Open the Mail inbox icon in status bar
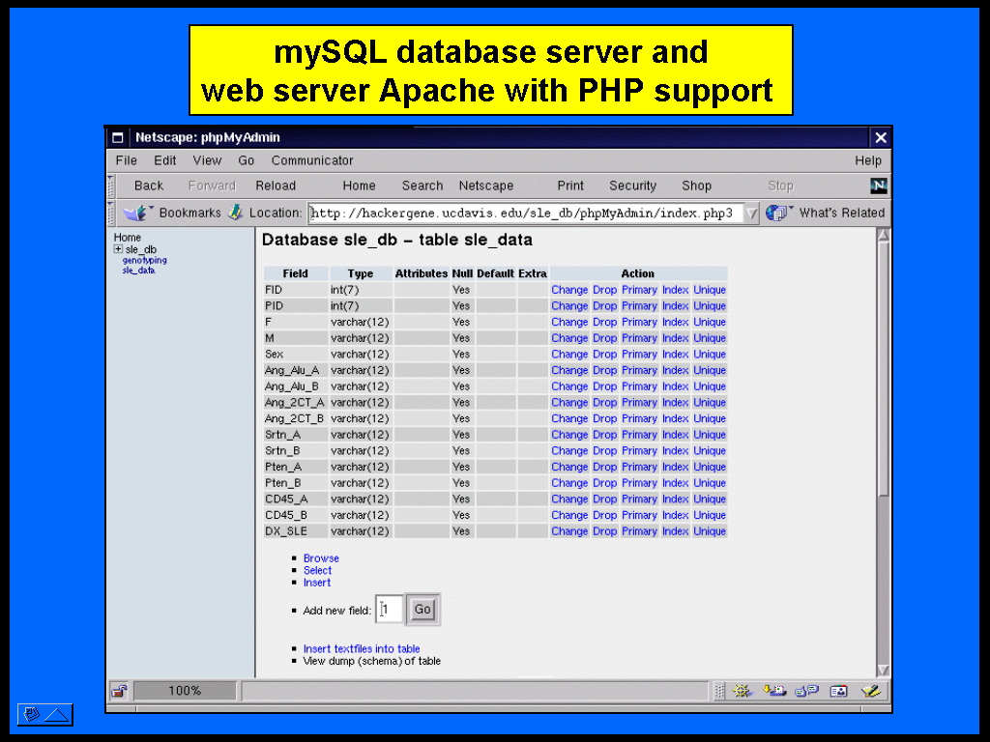 [773, 691]
